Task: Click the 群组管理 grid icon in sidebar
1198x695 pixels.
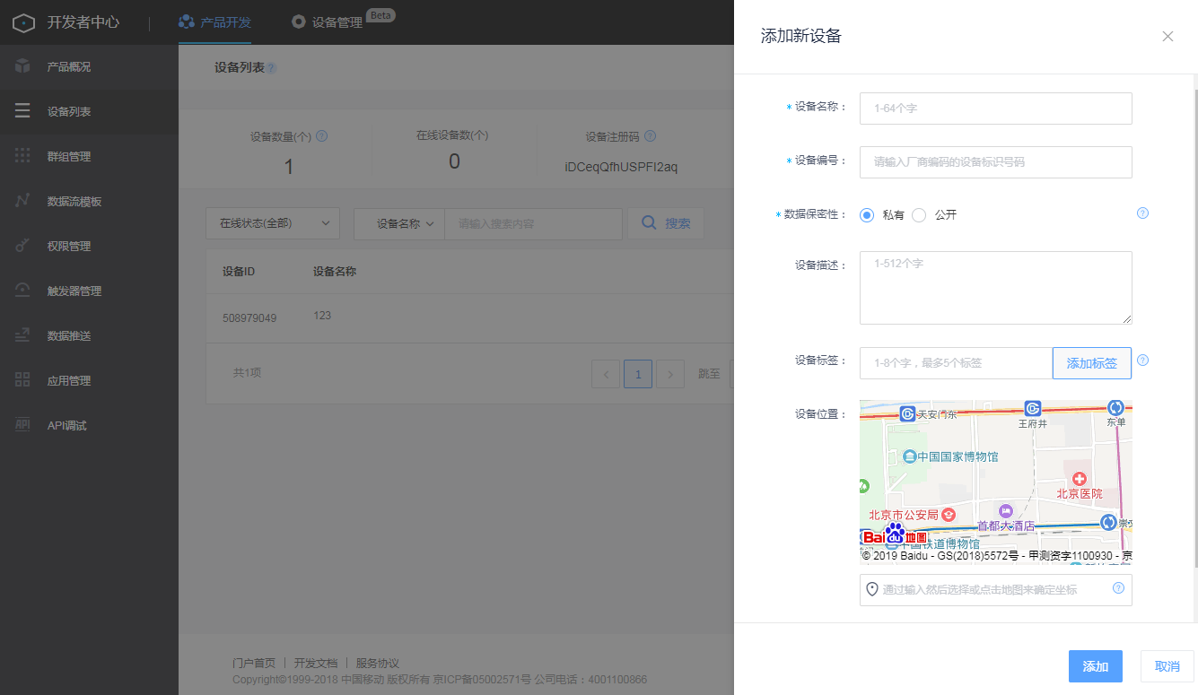Action: (22, 156)
